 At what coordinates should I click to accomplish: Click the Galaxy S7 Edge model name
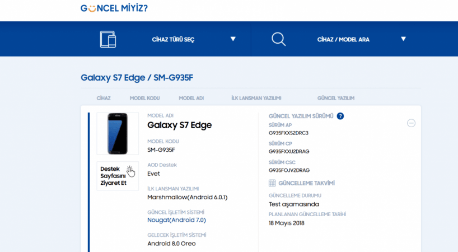[179, 125]
